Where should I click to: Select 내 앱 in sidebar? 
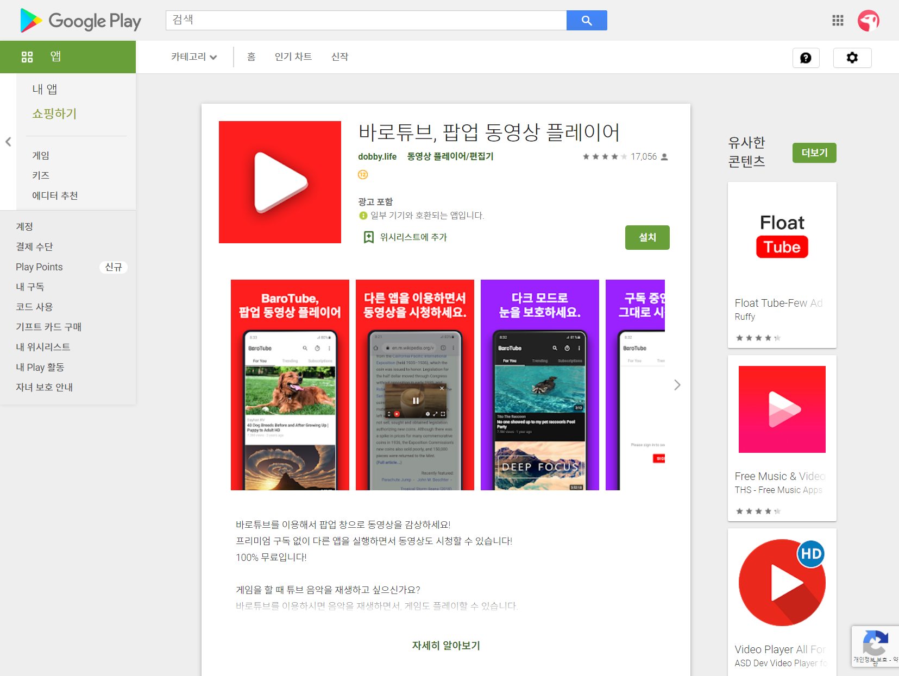[x=45, y=89]
